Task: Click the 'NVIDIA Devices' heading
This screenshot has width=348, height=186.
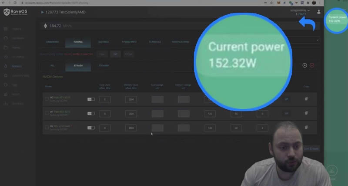Action: point(53,77)
